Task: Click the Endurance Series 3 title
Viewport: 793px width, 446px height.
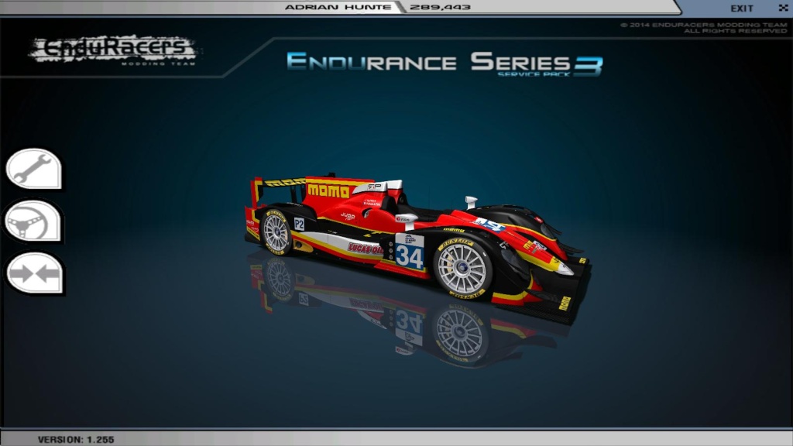Action: coord(445,63)
